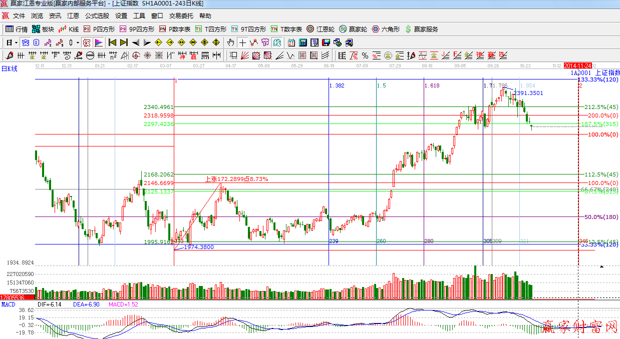Jump to first bar with skip-start arrow
This screenshot has width=620, height=339.
pyautogui.click(x=112, y=42)
